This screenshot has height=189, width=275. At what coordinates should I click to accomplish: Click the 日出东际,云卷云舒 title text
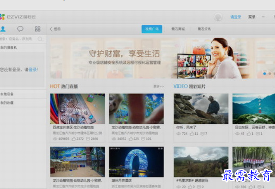pyautogui.click(x=255, y=128)
